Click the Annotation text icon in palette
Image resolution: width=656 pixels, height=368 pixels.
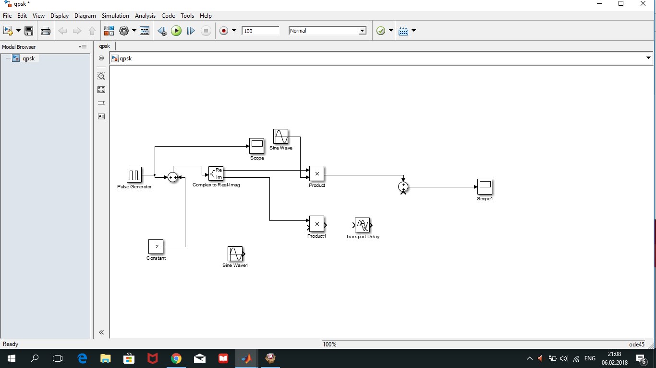pyautogui.click(x=101, y=116)
